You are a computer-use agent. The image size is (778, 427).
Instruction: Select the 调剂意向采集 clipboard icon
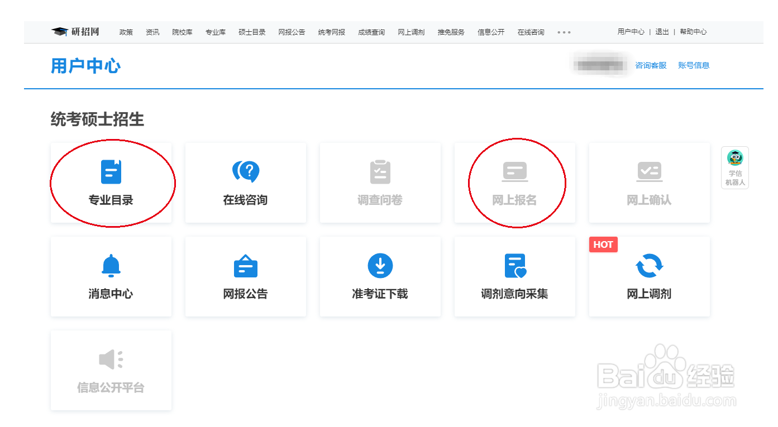click(514, 266)
